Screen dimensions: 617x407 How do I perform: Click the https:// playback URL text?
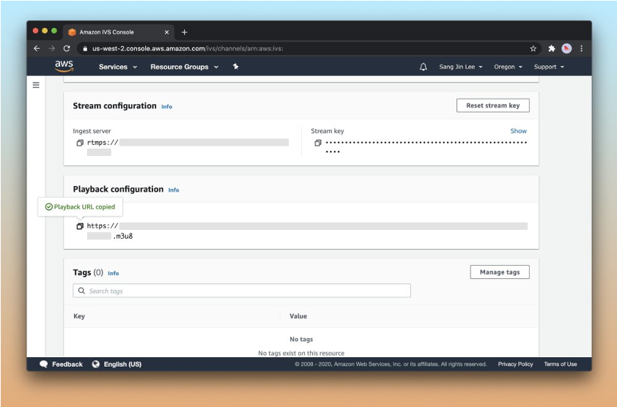click(x=103, y=226)
